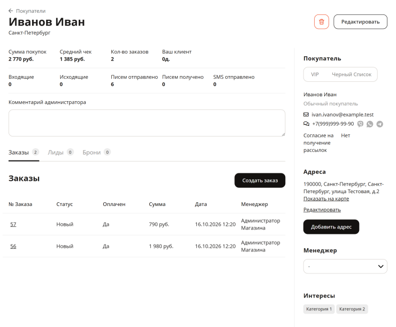Click the Создать заказ button
The height and width of the screenshot is (327, 396).
pos(260,180)
